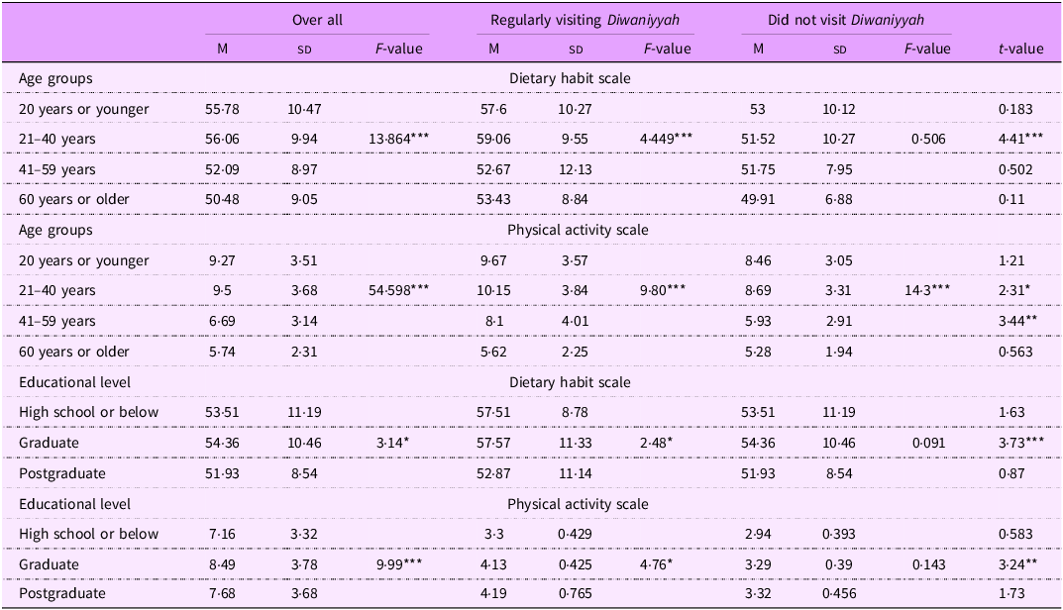1063x610 pixels.
Task: Select the mean 57·57 cell
Action: click(493, 444)
